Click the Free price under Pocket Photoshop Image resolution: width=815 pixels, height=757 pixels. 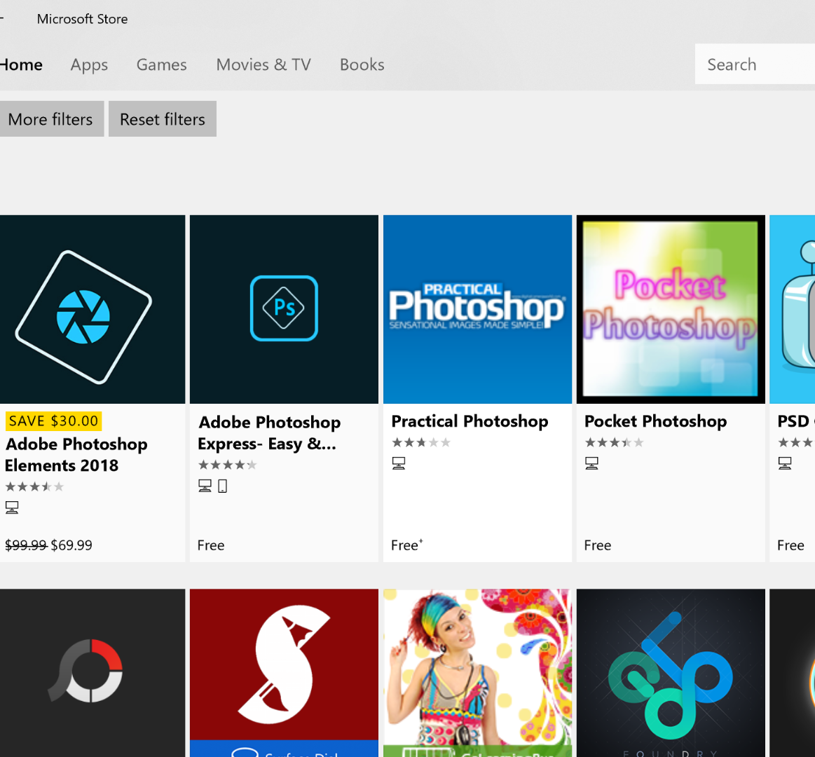598,545
